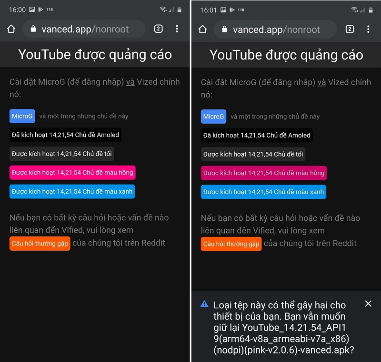The height and width of the screenshot is (362, 381).
Task: Tap the play store icon in left status bar
Action: pos(40,10)
